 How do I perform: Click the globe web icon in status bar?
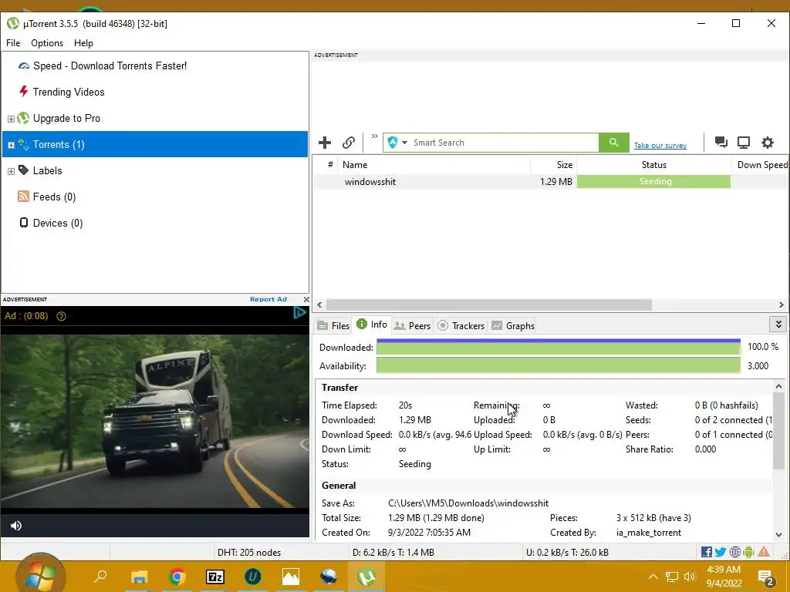tap(735, 552)
